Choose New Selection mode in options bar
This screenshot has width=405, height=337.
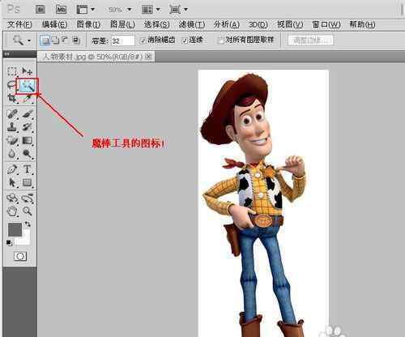[45, 41]
